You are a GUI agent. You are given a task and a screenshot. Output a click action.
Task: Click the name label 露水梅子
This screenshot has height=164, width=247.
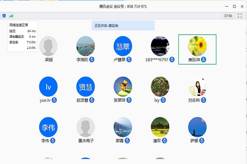point(86,141)
